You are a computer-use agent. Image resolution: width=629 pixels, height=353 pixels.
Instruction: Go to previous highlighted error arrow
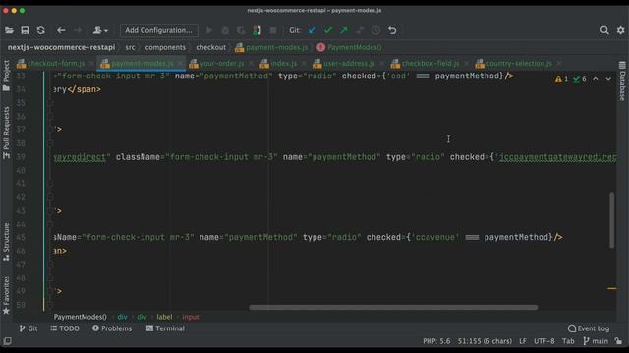[x=596, y=79]
